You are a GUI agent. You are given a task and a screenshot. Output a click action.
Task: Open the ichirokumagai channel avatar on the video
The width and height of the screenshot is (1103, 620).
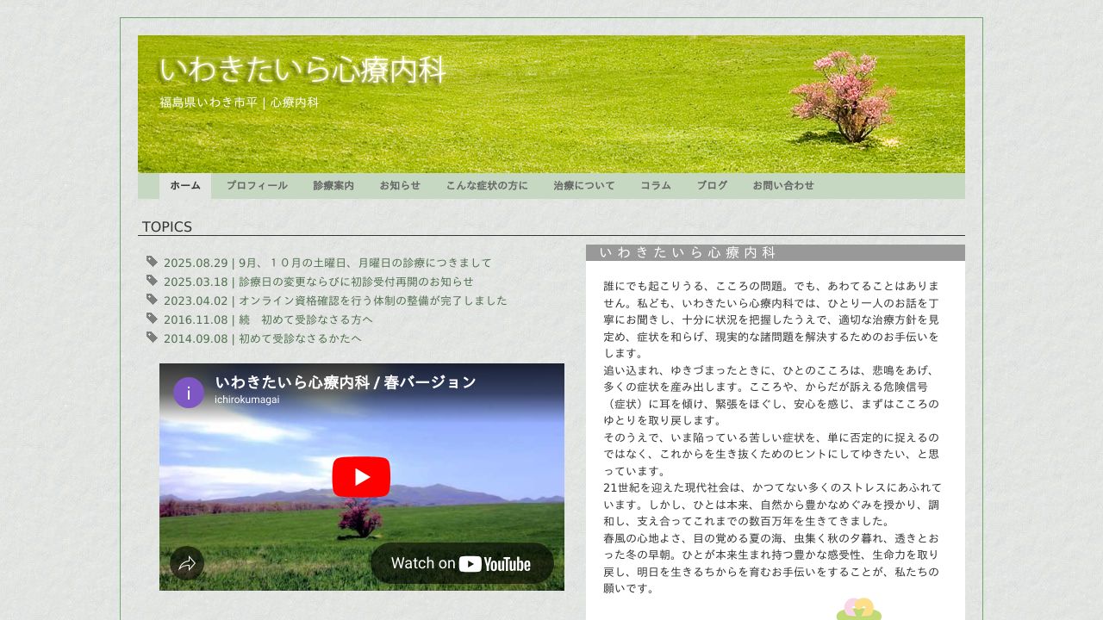coord(188,393)
